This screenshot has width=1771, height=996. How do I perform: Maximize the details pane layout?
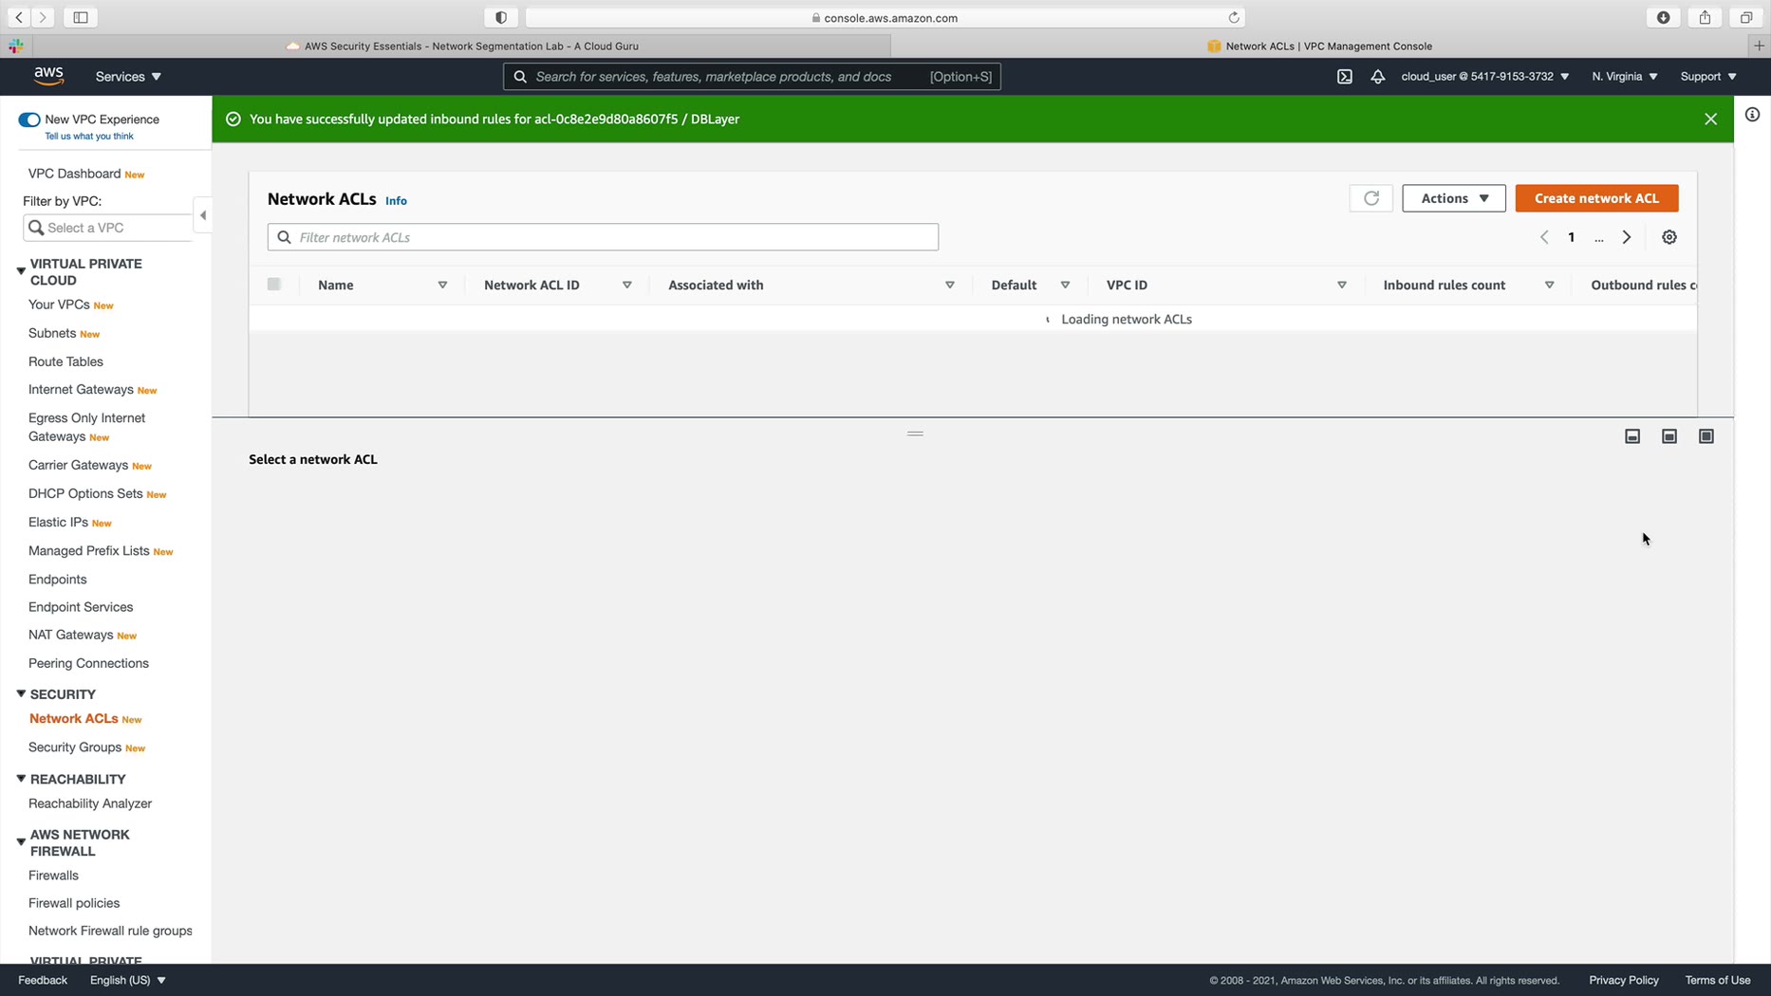click(x=1706, y=436)
